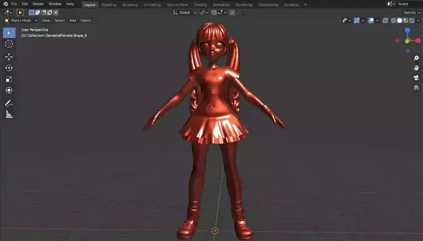Screen dimensions: 423x241
Task: Open object visibility and selectability dropdown
Action: pos(347,21)
